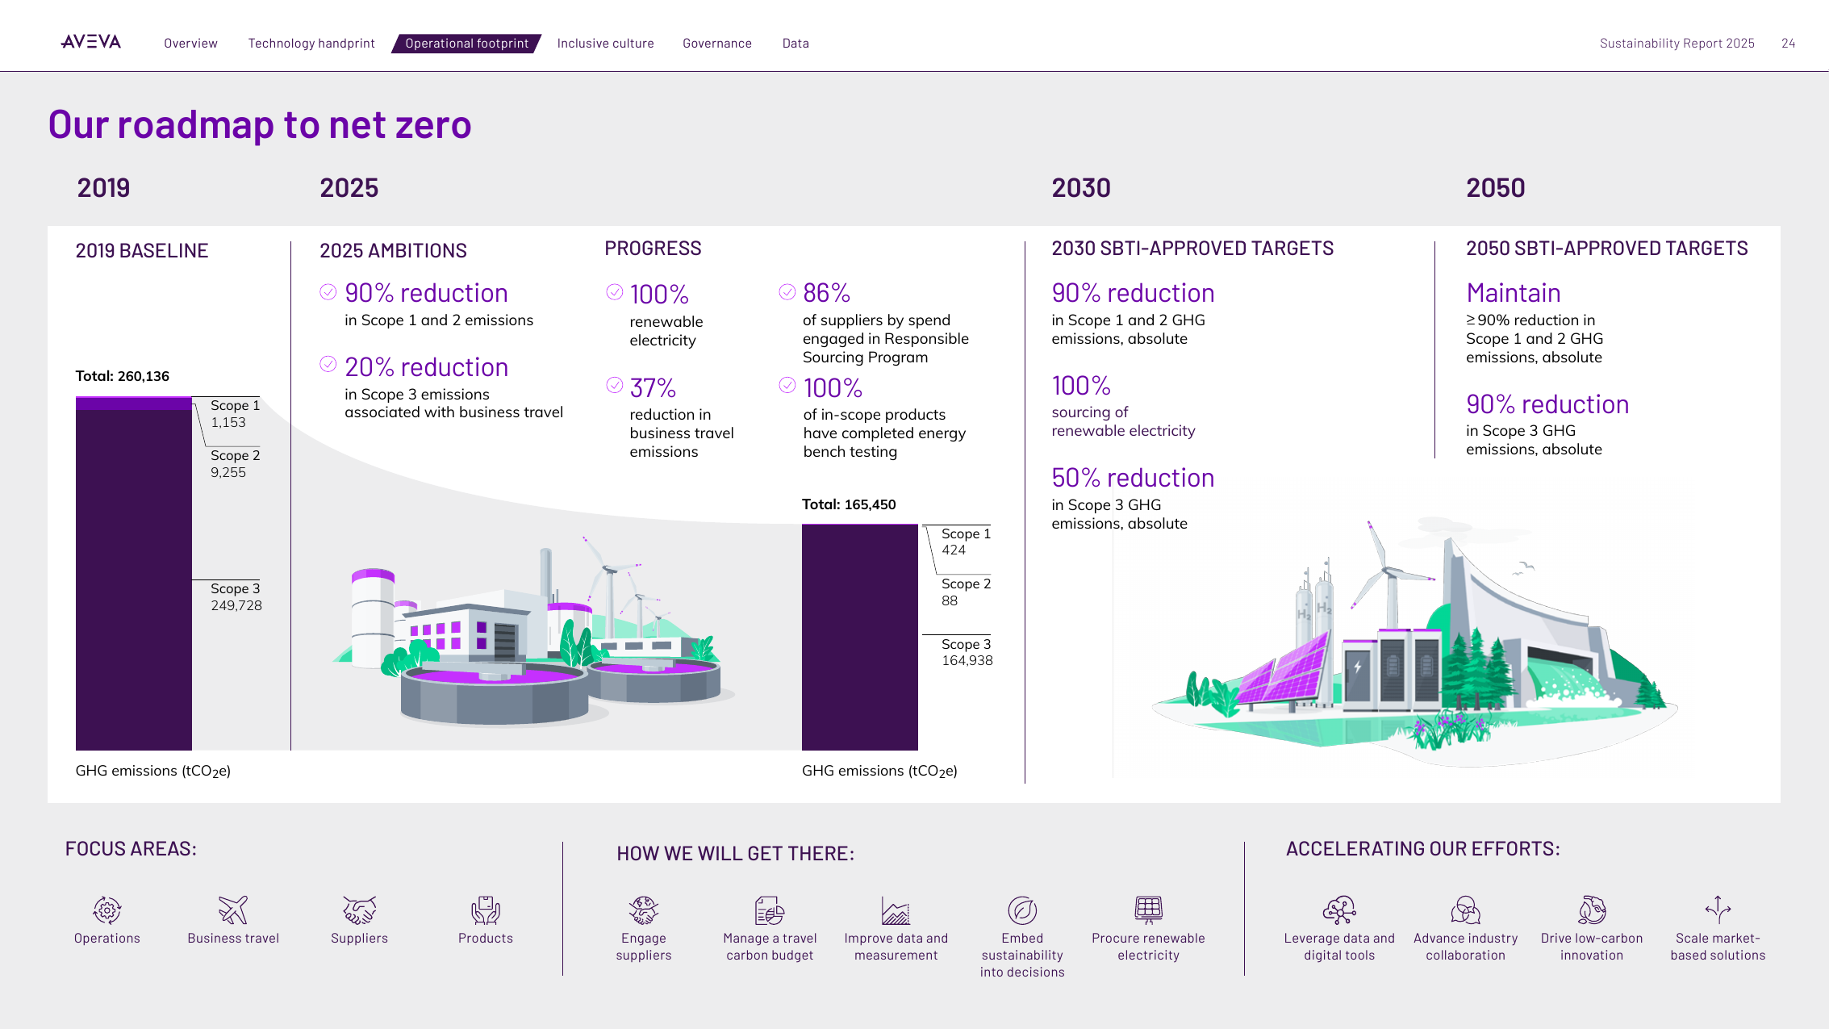
Task: Go to Technology handprint section
Action: [311, 44]
